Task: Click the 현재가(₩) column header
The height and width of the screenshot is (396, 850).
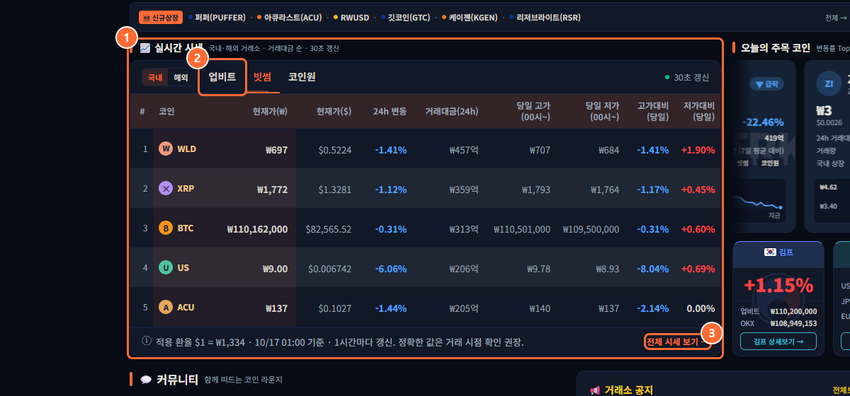Action: pos(270,111)
